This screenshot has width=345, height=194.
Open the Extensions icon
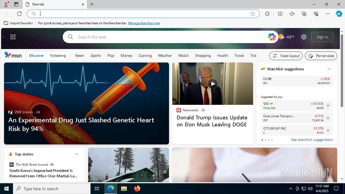(x=267, y=14)
